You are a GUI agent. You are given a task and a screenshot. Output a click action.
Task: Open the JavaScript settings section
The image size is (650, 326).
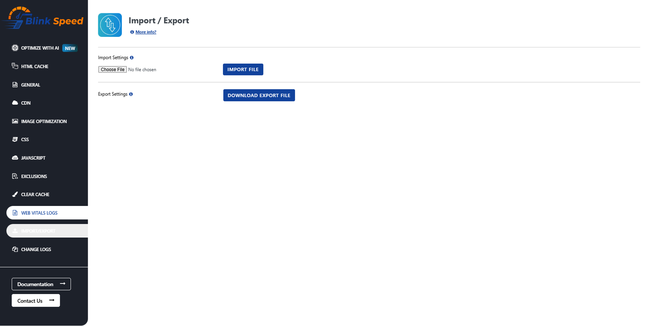(33, 158)
